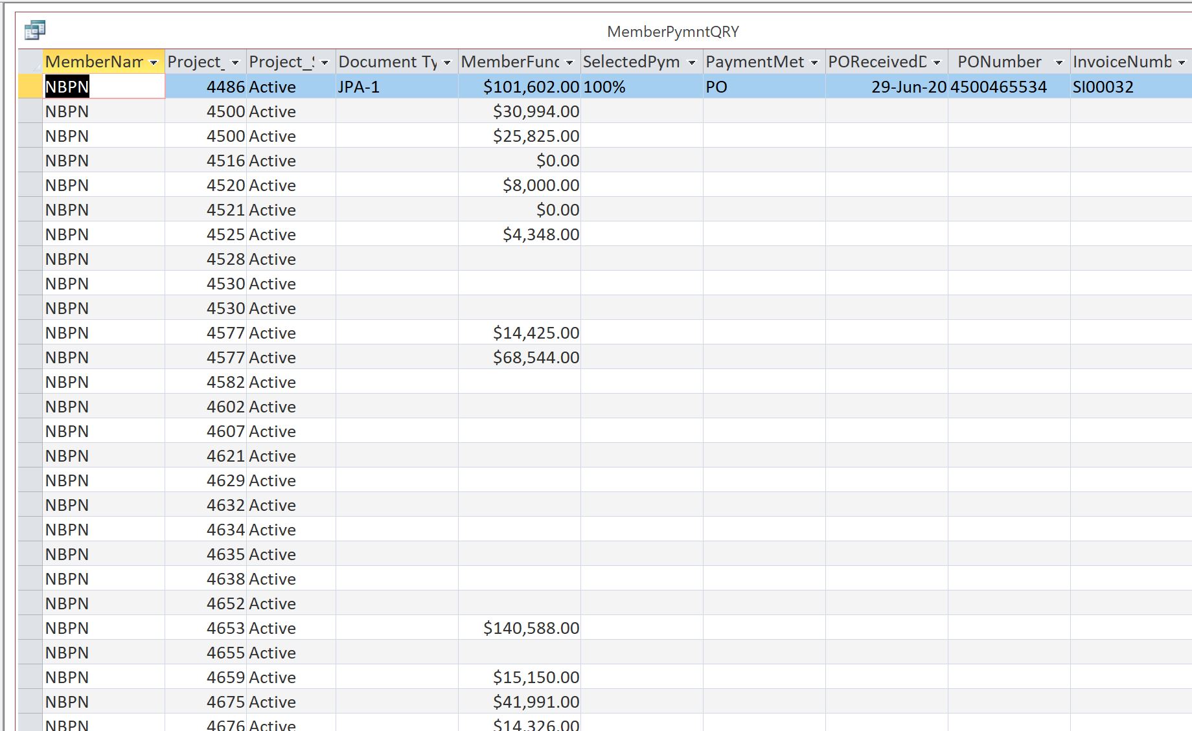The height and width of the screenshot is (731, 1192).
Task: Click project number 4635 cell
Action: point(206,554)
